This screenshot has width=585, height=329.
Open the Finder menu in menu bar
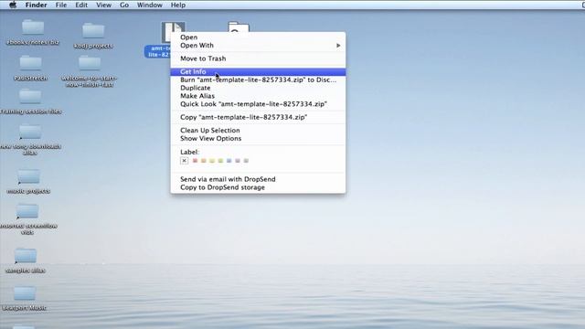click(x=37, y=5)
